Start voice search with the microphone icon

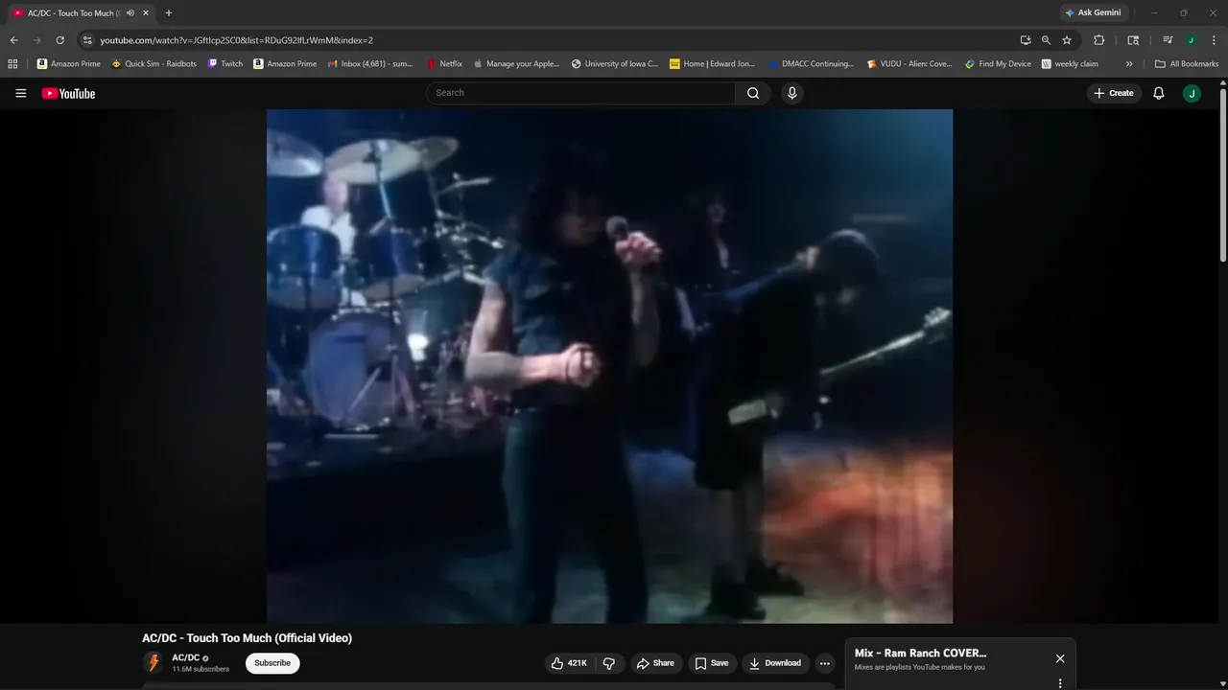click(791, 93)
